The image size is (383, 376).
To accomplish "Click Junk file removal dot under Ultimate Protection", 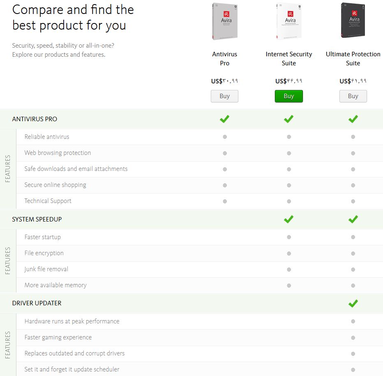I will pos(353,269).
